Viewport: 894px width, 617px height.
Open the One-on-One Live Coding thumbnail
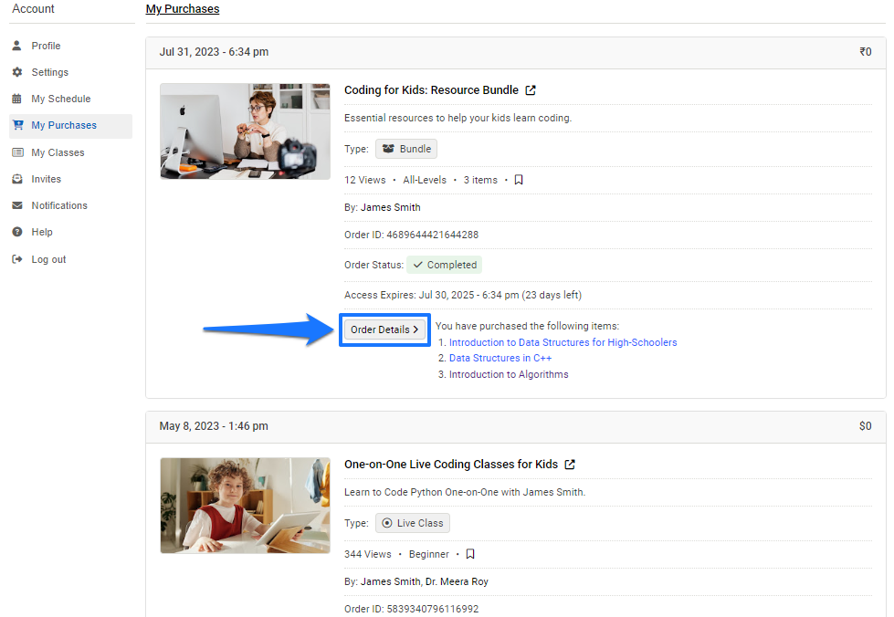point(245,506)
